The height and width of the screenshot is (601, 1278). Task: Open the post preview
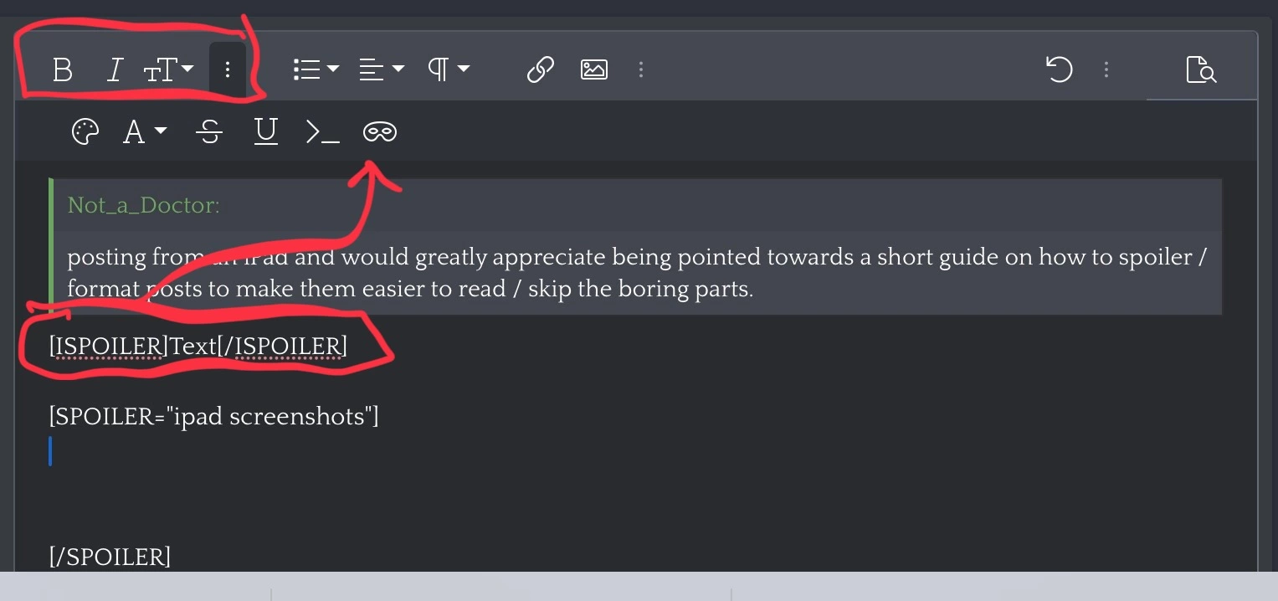1201,69
